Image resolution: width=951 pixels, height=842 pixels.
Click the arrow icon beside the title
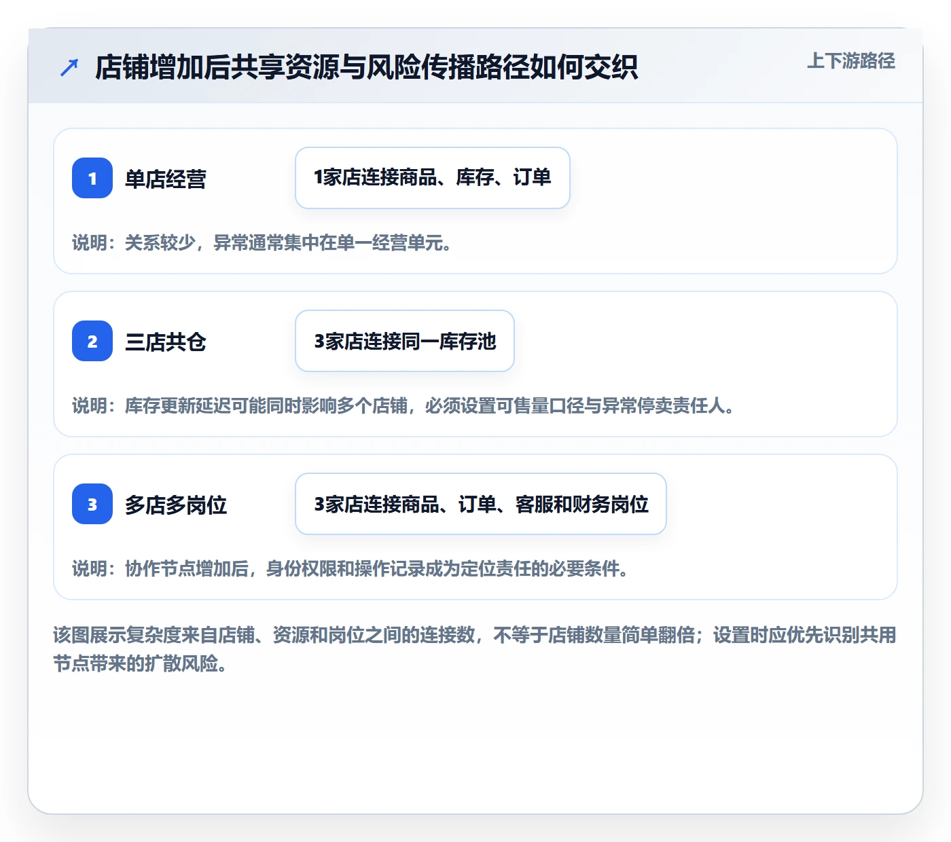point(69,67)
